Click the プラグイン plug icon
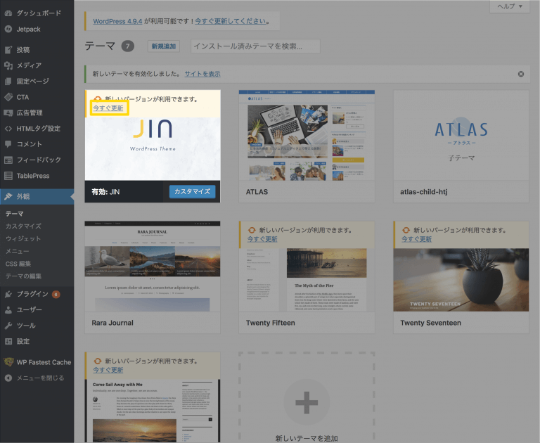 (x=8, y=294)
